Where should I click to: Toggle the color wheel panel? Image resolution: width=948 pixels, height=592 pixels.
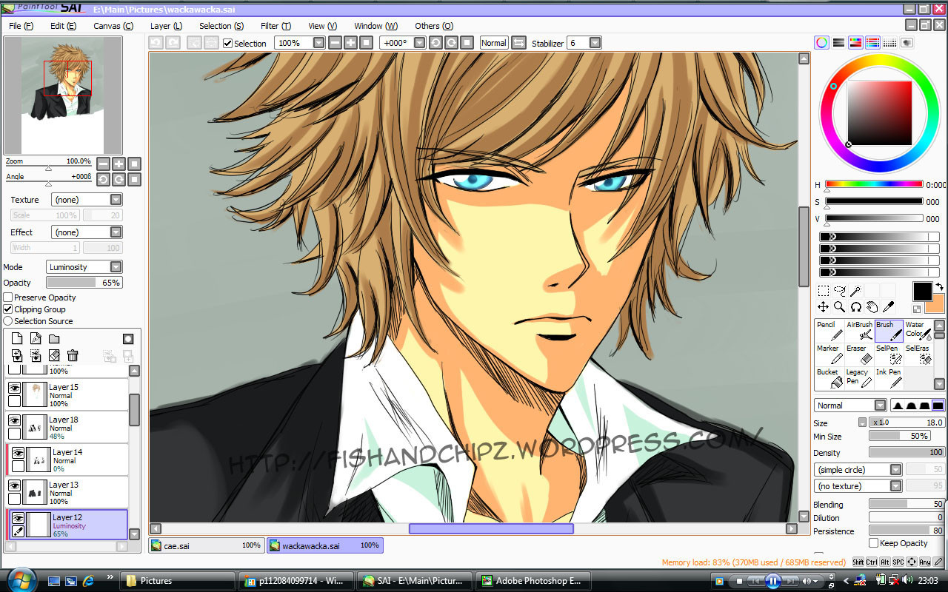point(821,43)
